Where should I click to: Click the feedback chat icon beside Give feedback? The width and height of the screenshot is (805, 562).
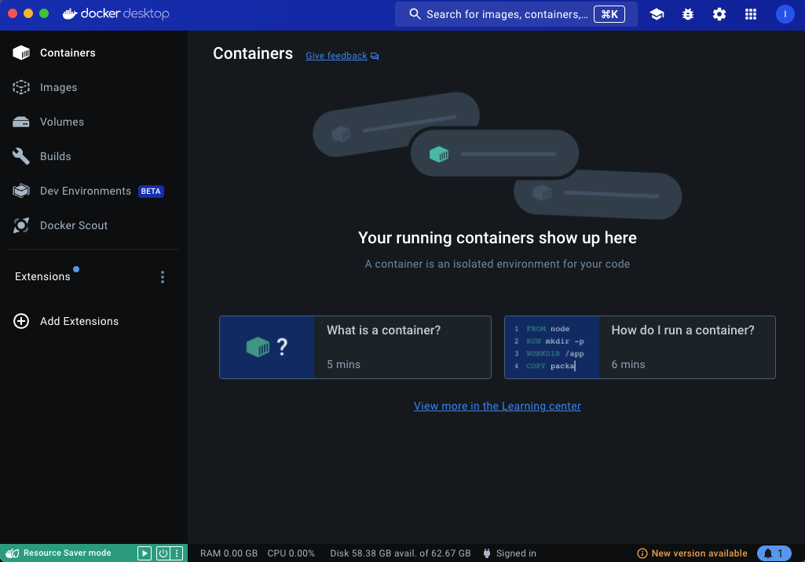tap(375, 56)
